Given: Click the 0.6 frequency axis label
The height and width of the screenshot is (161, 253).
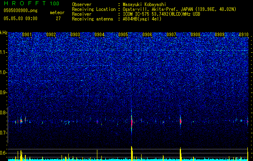Looking at the screenshot, I should pyautogui.click(x=3, y=153).
